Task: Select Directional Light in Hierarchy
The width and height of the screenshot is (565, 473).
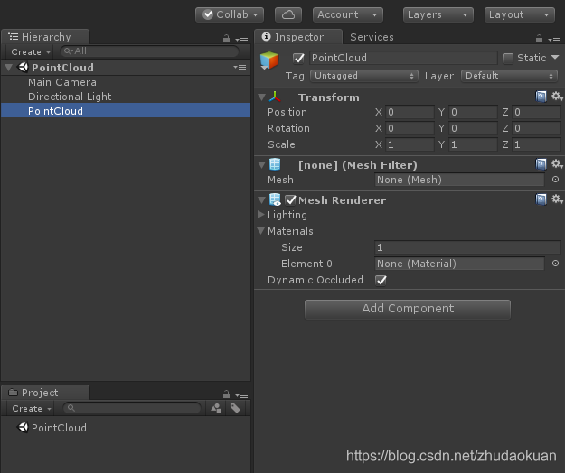Action: [126, 97]
